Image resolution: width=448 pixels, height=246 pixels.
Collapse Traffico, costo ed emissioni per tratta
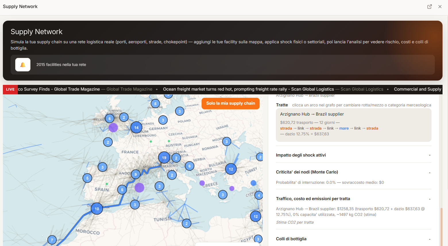tap(354, 199)
